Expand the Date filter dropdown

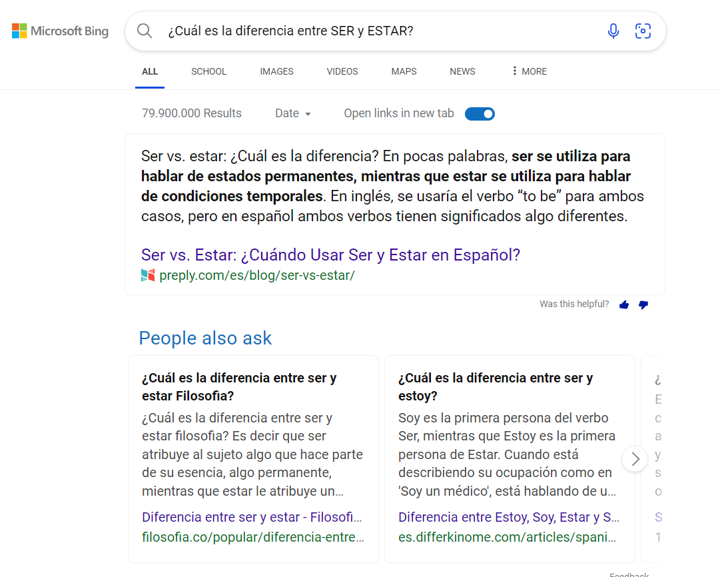tap(293, 113)
